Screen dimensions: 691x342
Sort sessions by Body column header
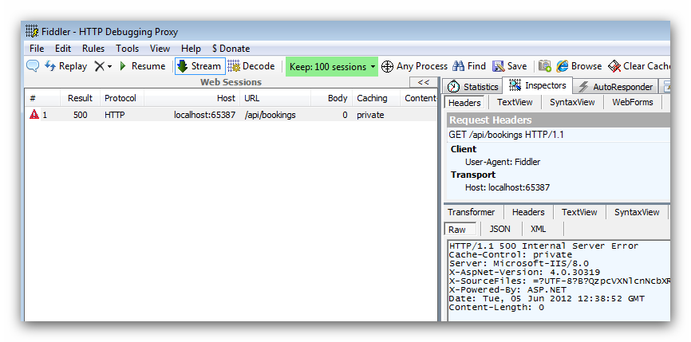coord(331,98)
